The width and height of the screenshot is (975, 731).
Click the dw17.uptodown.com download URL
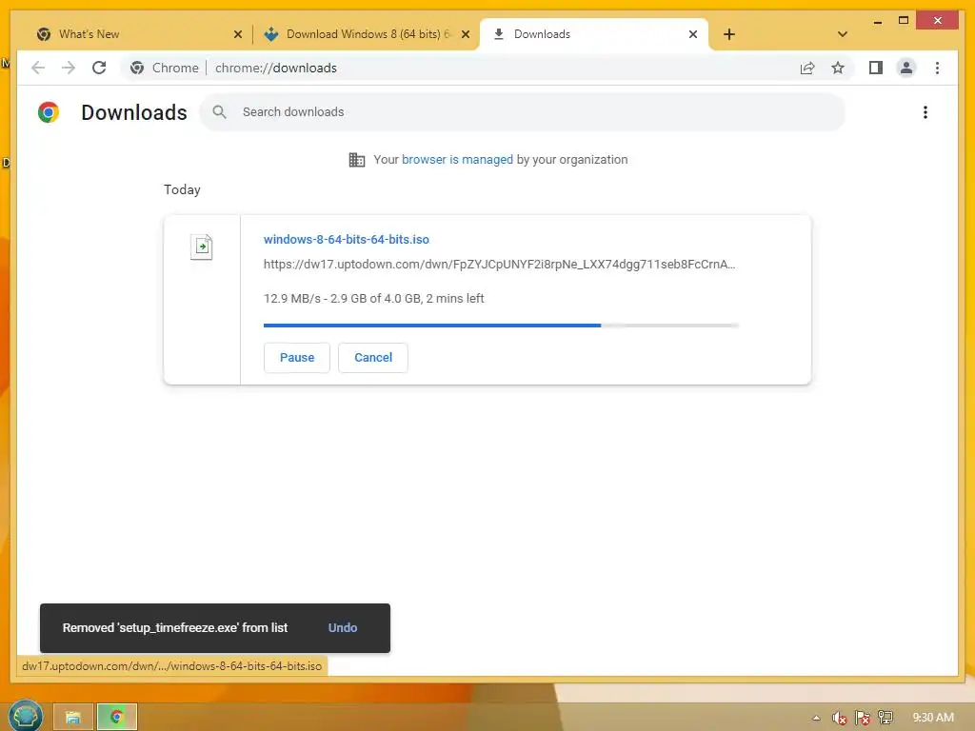[499, 265]
